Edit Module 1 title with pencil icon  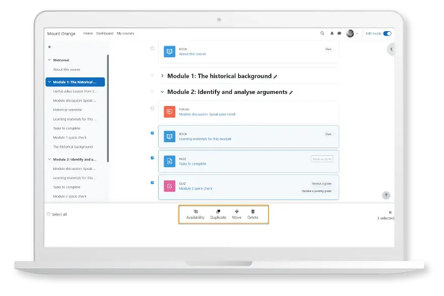point(275,76)
